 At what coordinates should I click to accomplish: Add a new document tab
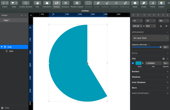pos(169,10)
